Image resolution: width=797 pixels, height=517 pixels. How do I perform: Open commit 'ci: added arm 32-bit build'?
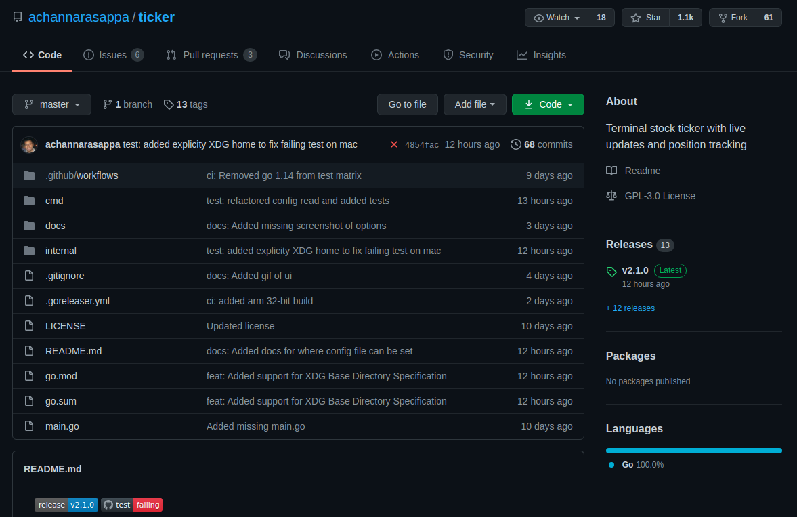(260, 301)
